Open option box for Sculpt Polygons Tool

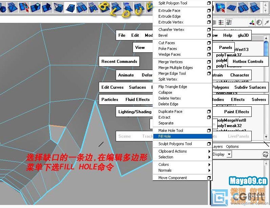[209, 144]
